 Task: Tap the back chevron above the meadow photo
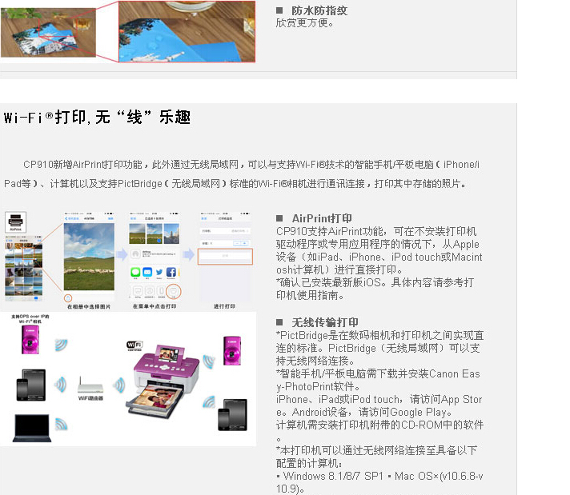coord(66,218)
